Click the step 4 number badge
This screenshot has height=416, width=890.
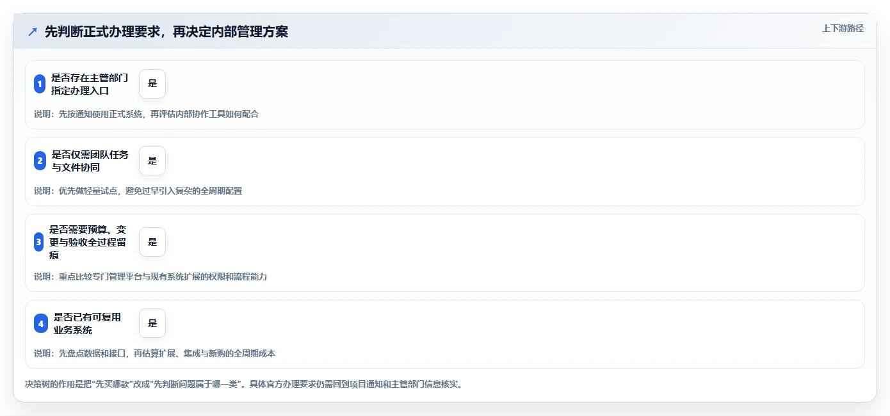click(x=41, y=323)
